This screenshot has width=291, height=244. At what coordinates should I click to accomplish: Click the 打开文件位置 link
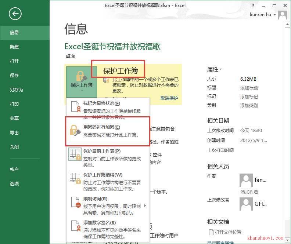click(x=228, y=232)
